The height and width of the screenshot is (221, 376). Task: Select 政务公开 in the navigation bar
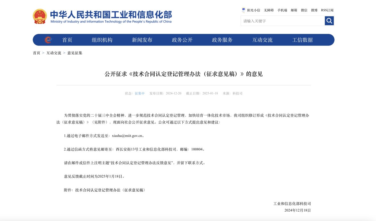tap(182, 40)
